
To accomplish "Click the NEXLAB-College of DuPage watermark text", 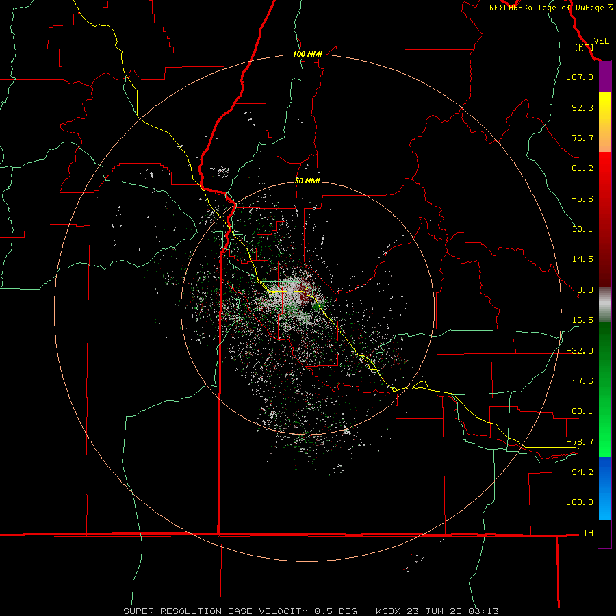I will (550, 8).
